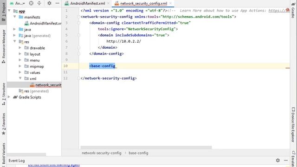The height and width of the screenshot is (167, 297).
Task: Fold the domain block at line 5
Action: click(x=79, y=35)
